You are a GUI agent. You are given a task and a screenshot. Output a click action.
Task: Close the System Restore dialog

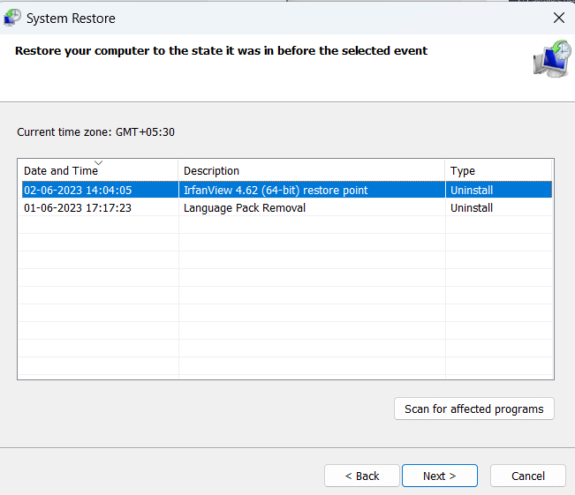559,18
